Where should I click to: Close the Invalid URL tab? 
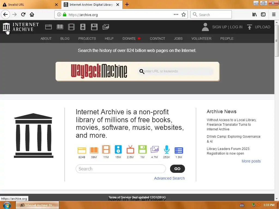tap(56, 5)
